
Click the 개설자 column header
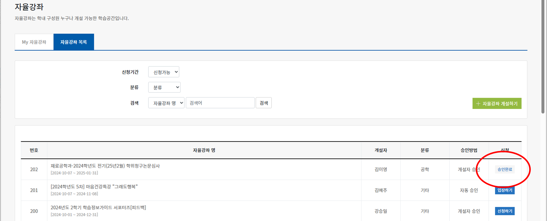tap(381, 150)
